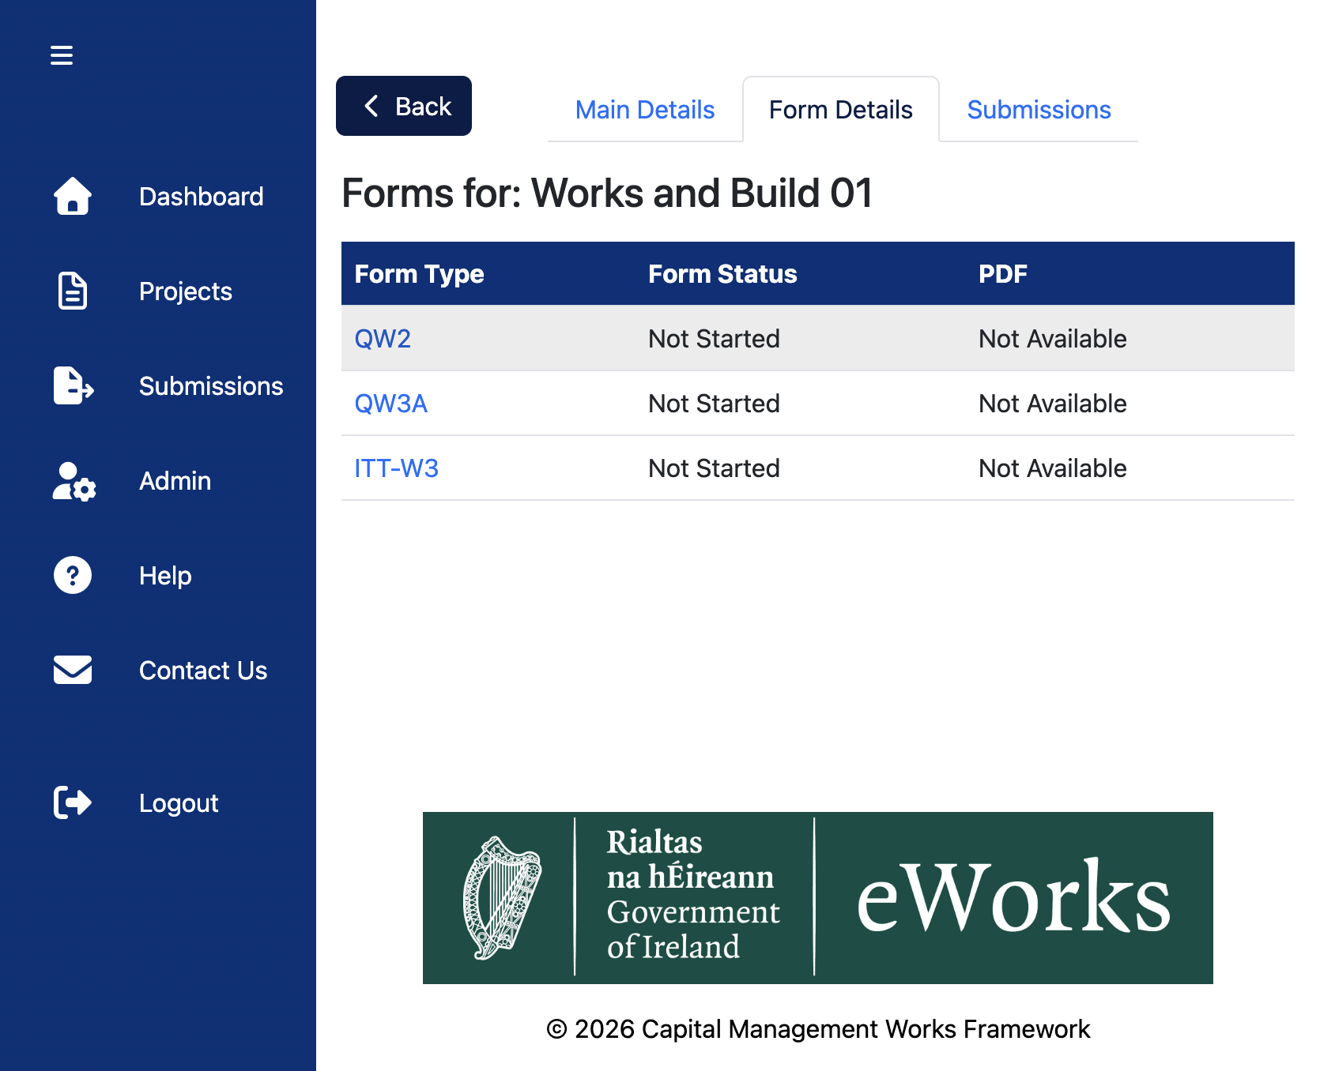The height and width of the screenshot is (1071, 1320).
Task: Toggle the hamburger menu icon
Action: point(62,55)
